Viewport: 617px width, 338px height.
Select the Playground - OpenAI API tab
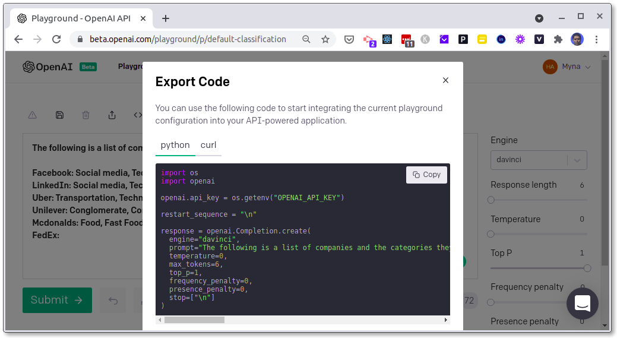[81, 18]
